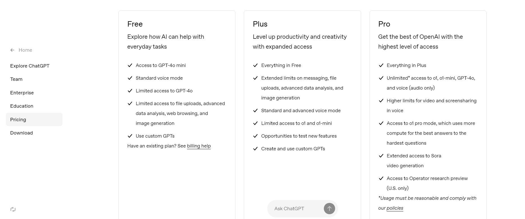Open the billing help link
Viewport: 525px width, 219px height.
pyautogui.click(x=199, y=146)
